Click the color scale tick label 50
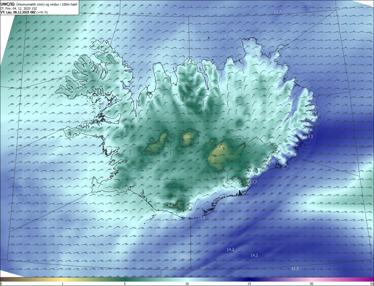 372,284
